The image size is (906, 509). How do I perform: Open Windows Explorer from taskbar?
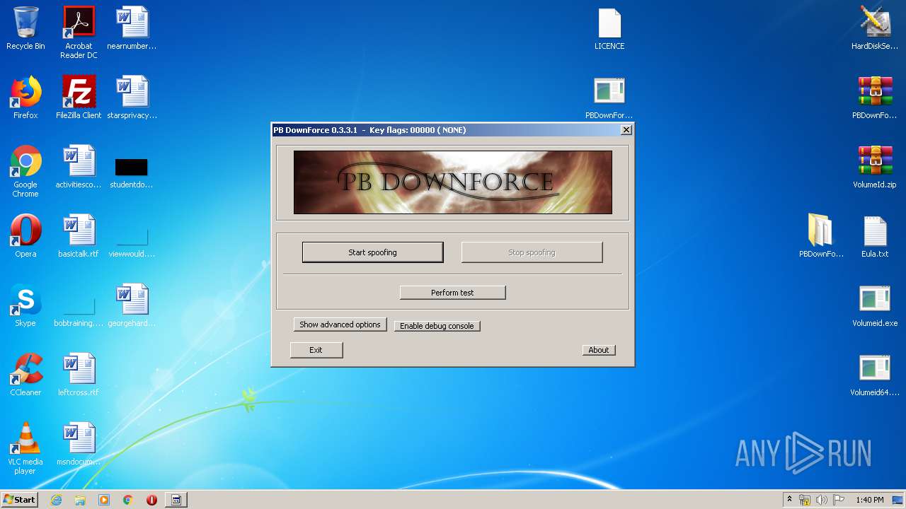80,500
